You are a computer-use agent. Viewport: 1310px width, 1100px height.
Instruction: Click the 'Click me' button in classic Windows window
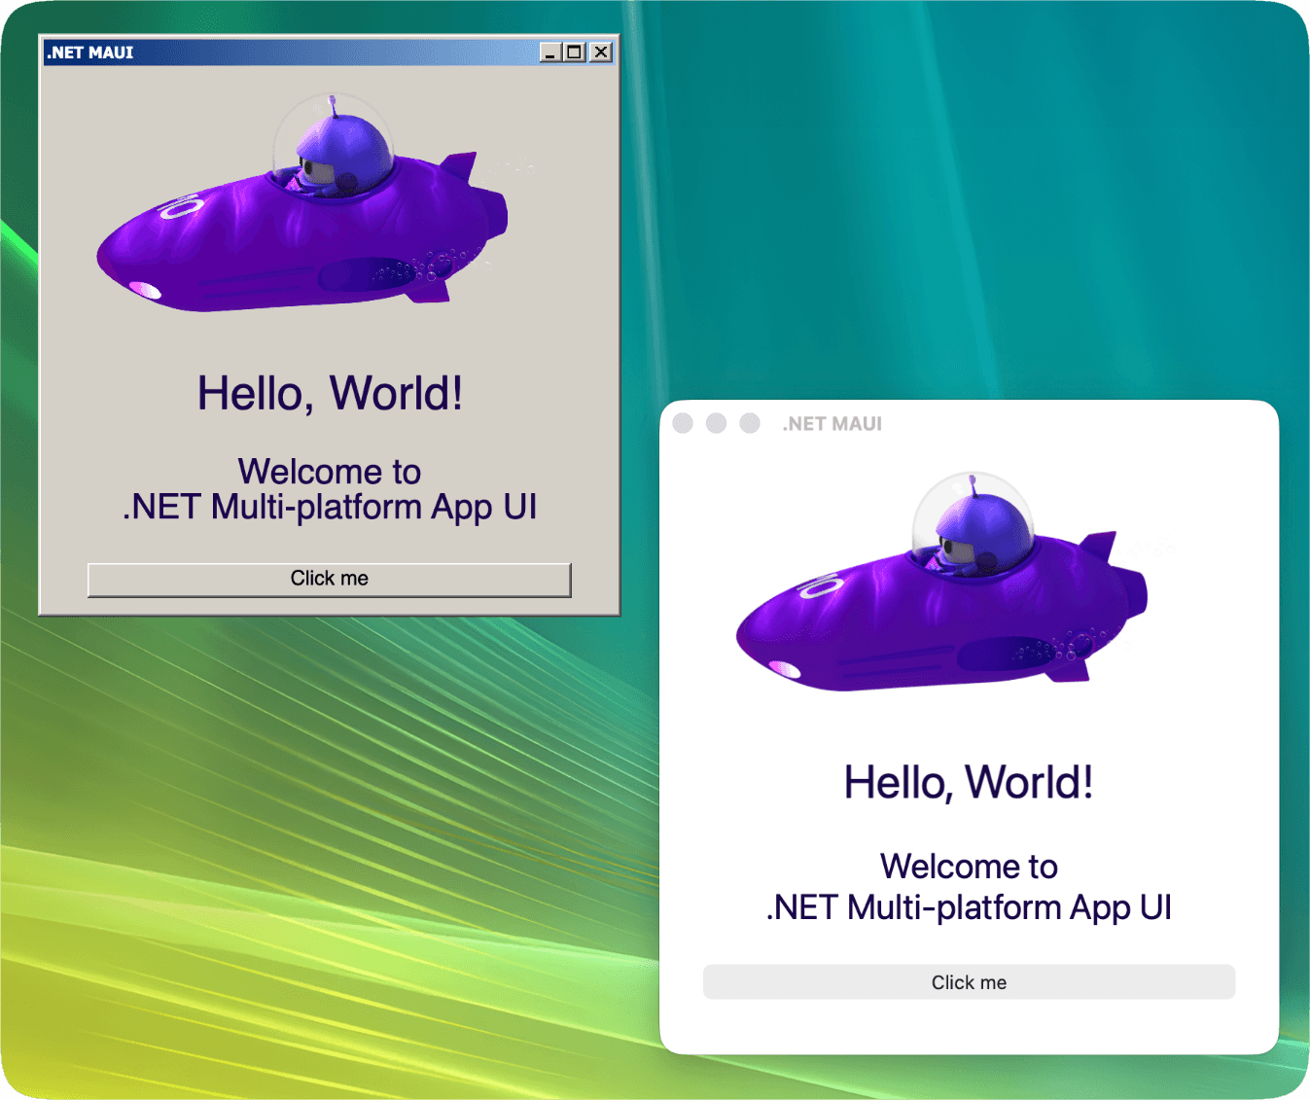pyautogui.click(x=330, y=580)
